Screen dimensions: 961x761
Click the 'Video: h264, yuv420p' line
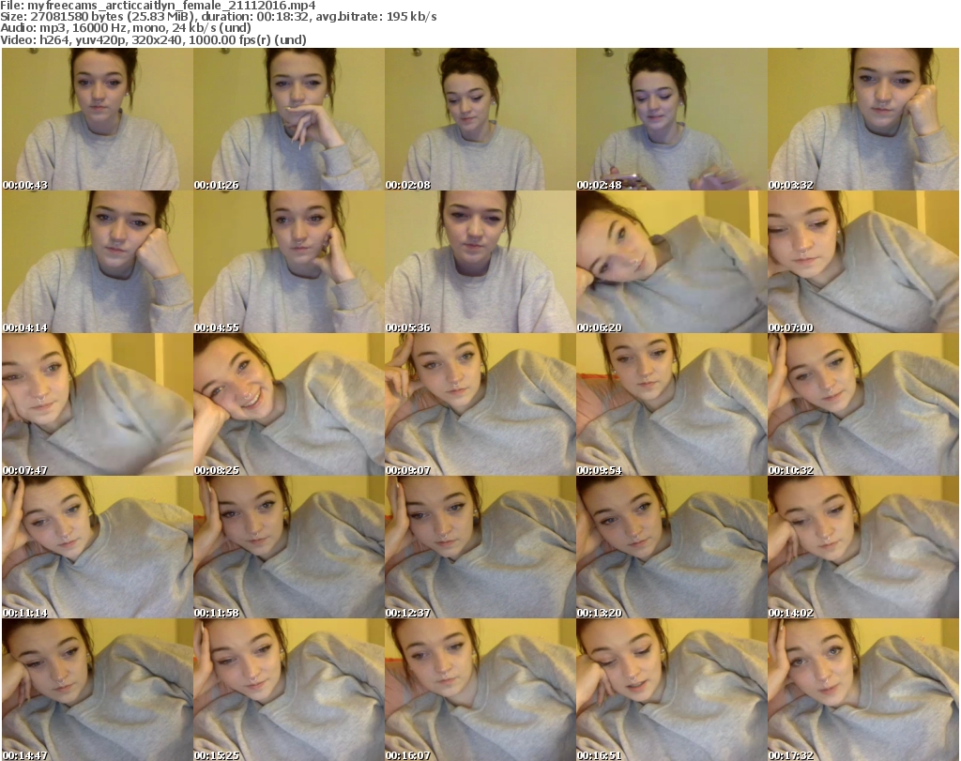(153, 39)
